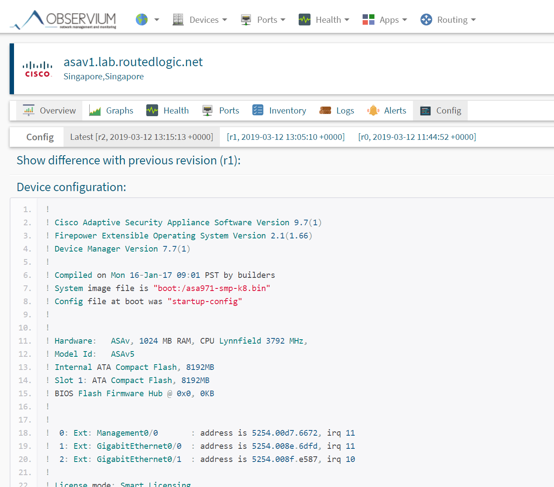
Task: Click the Internal ATA Compact Flash line
Action: [130, 367]
